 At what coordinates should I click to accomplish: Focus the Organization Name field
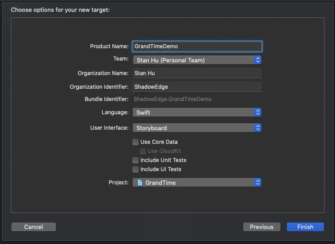pos(197,73)
